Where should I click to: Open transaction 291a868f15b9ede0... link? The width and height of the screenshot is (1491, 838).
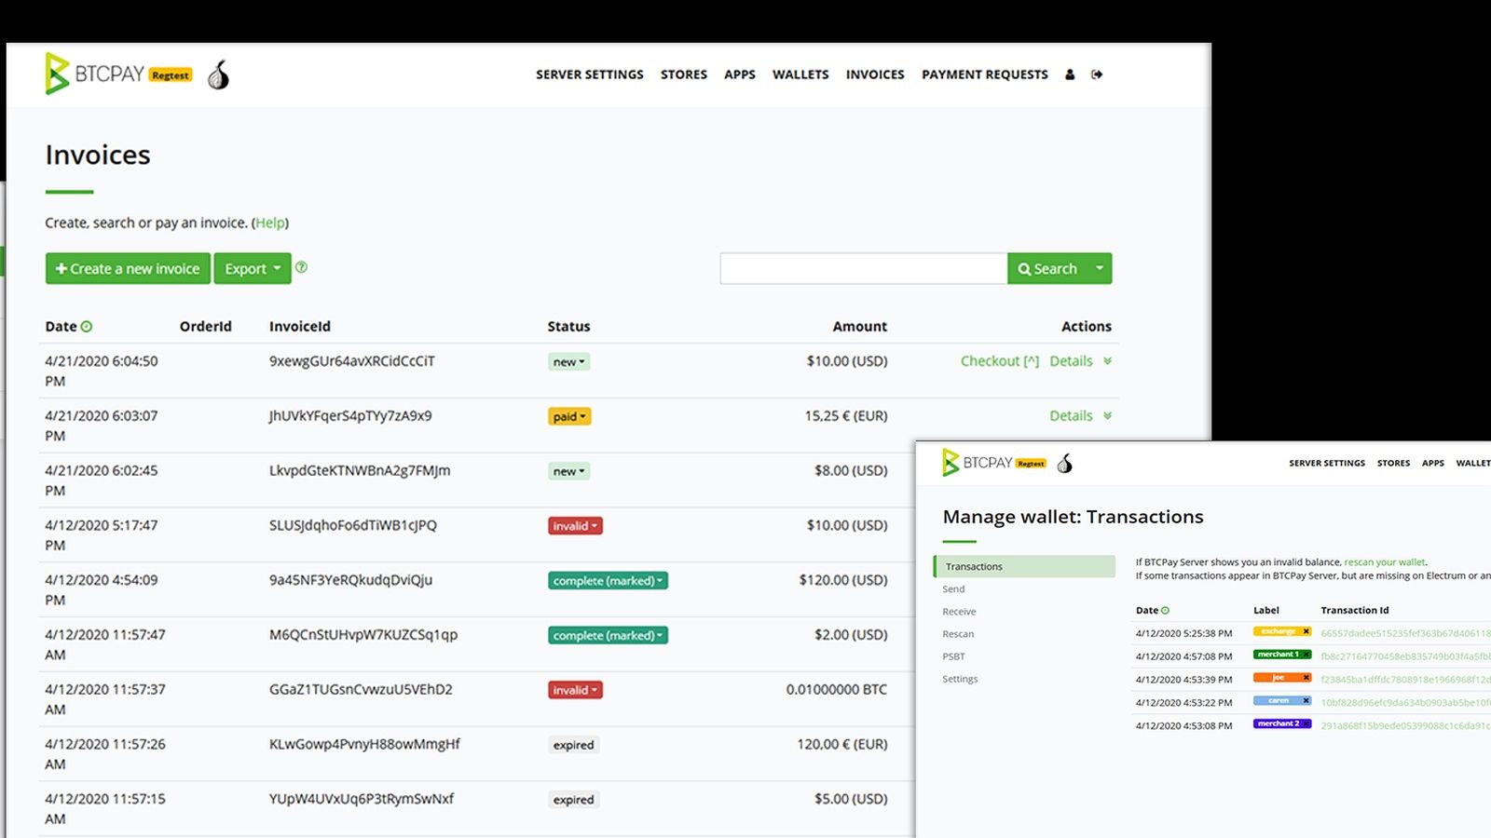click(1405, 725)
